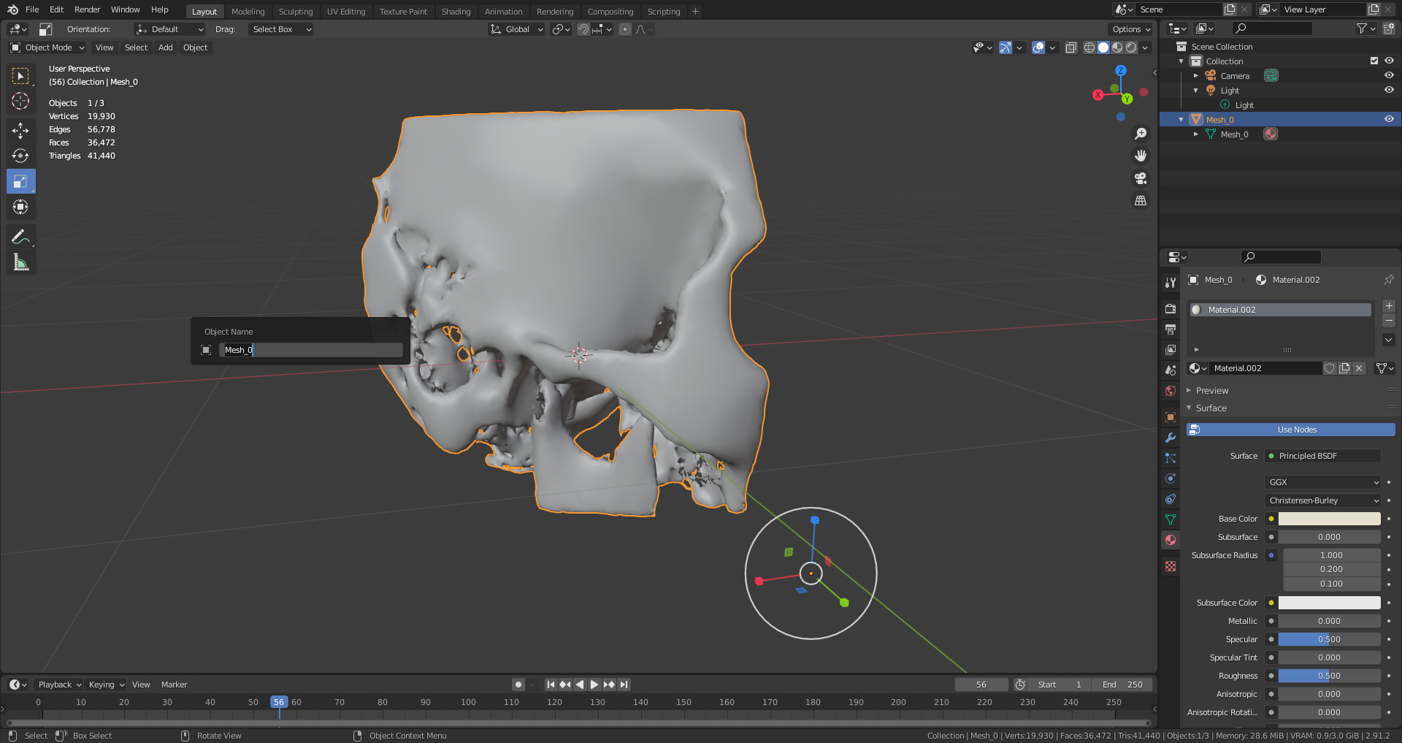Toggle camera view in the viewport
The image size is (1402, 743).
1140,178
